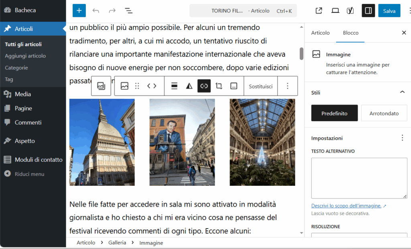
Task: Apply duotone filter from block toolbar
Action: click(x=189, y=86)
